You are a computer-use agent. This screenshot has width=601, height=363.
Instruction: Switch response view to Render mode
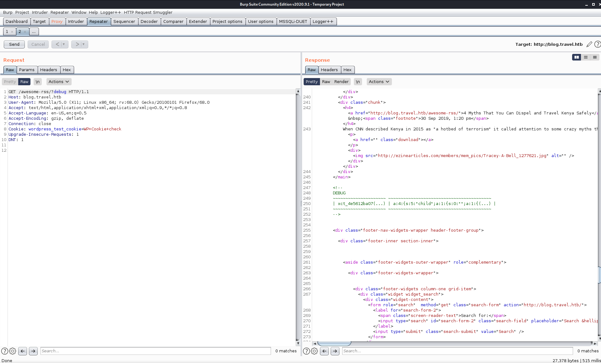click(x=341, y=82)
